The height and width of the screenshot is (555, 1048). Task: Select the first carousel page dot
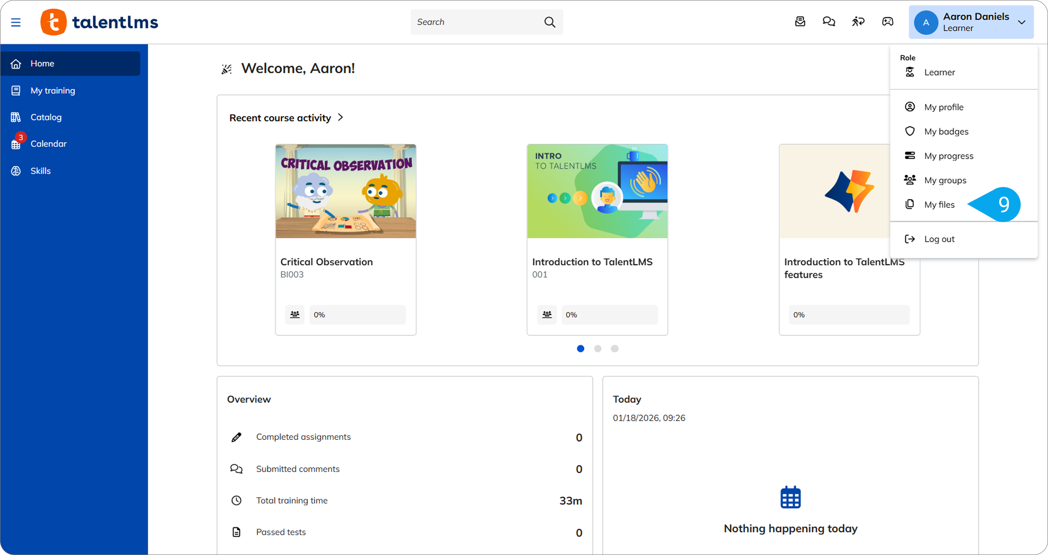[x=580, y=348]
